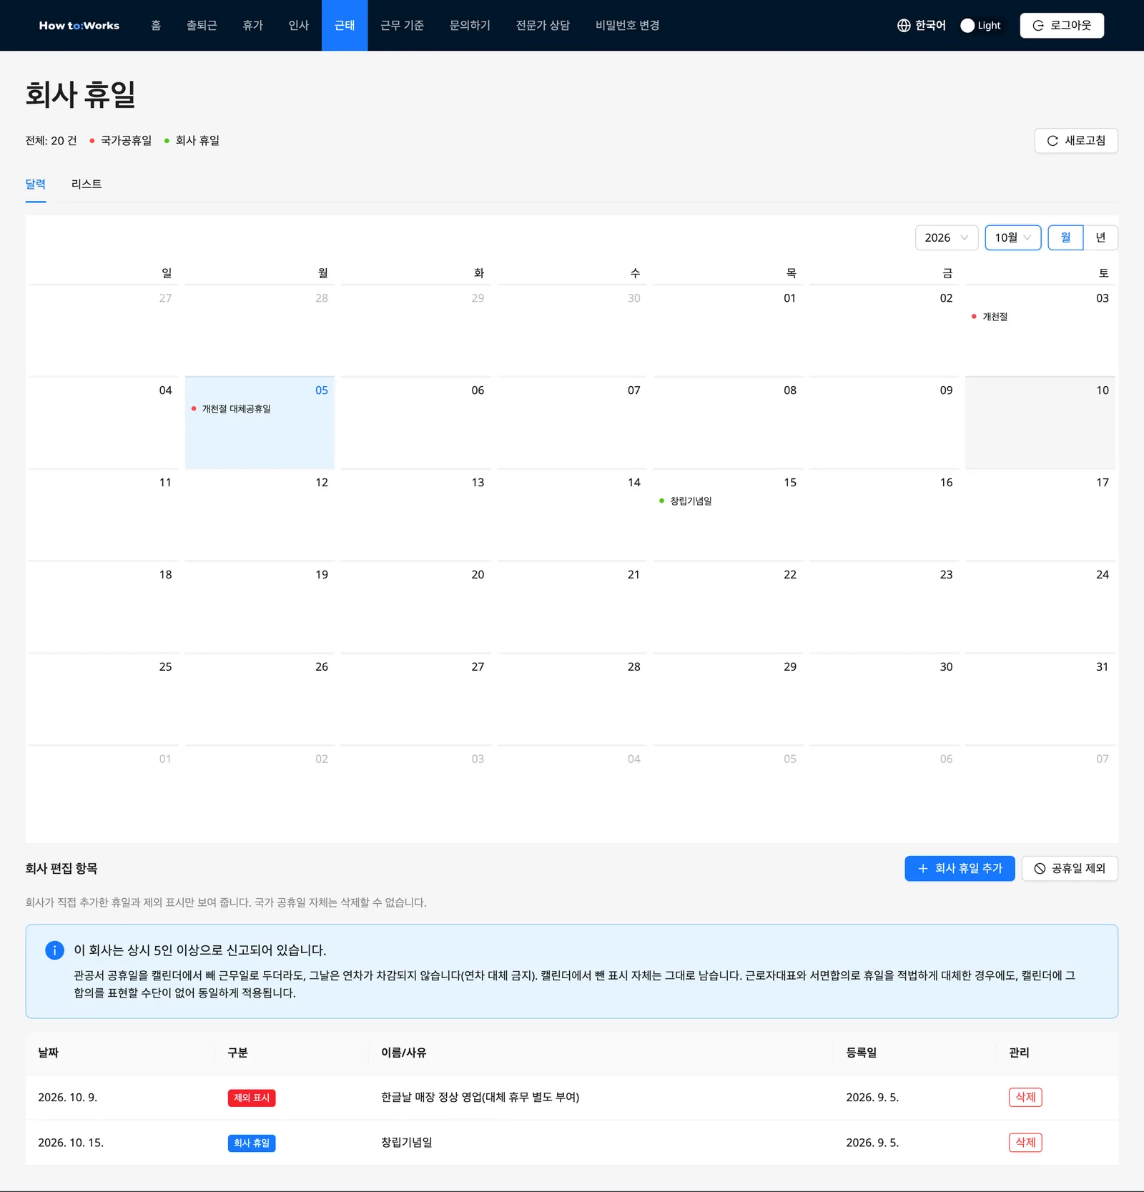Click the 로그아웃 logout button
Viewport: 1144px width, 1192px height.
pos(1062,26)
